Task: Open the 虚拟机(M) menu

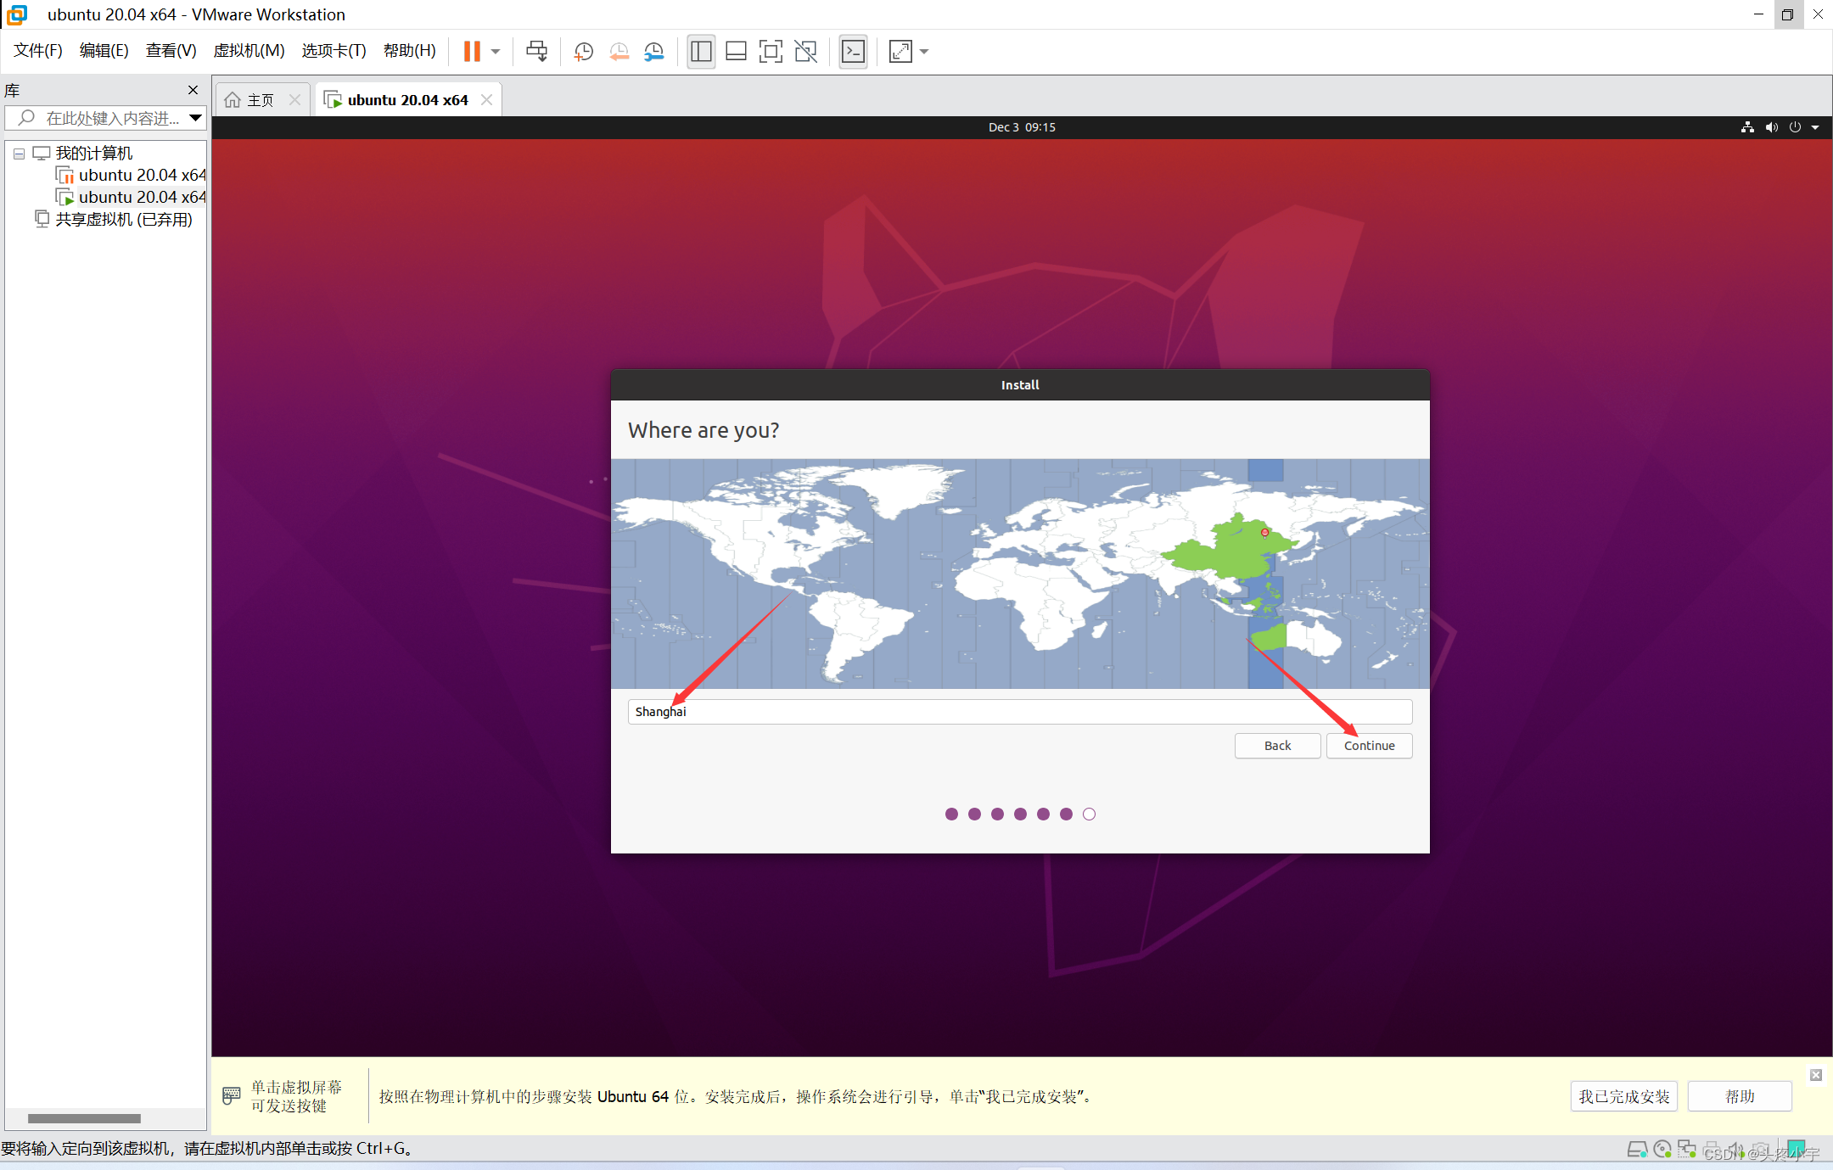Action: coord(249,51)
